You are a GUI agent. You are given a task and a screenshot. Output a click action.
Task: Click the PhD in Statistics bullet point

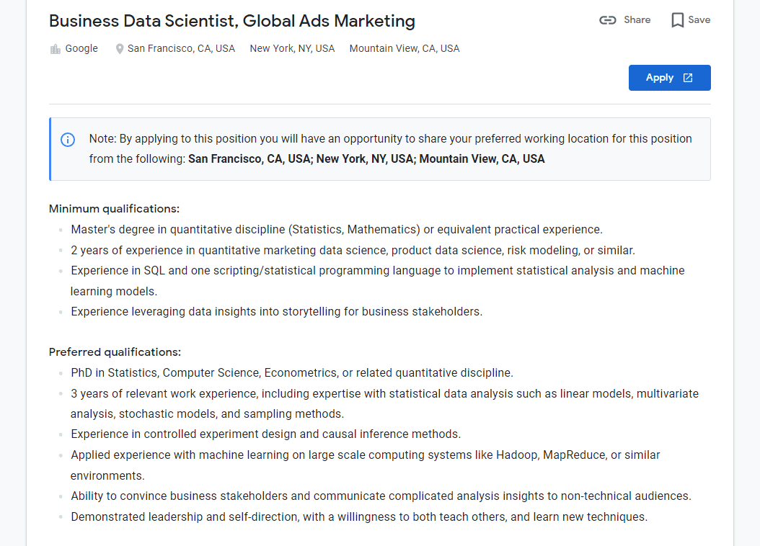click(291, 372)
